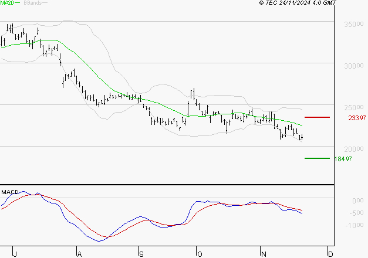Image resolution: width=368 pixels, height=258 pixels.
Task: Click the red 233.97 resistance value
Action: pyautogui.click(x=357, y=118)
